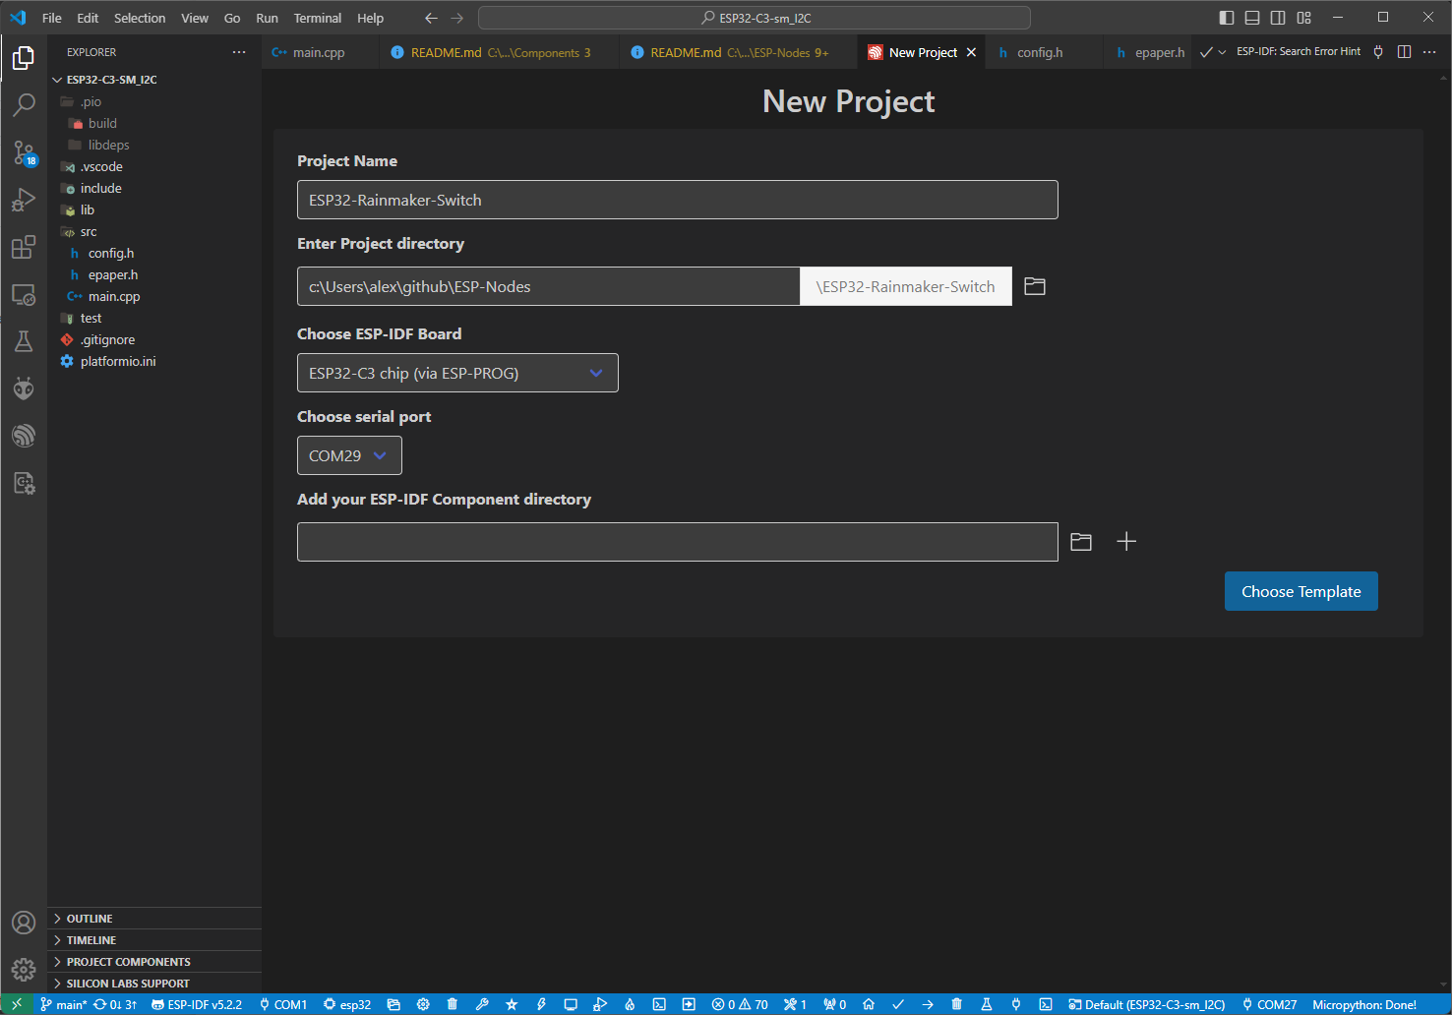Open Customize Layout button in title bar
Viewport: 1452px width, 1015px height.
click(1303, 18)
